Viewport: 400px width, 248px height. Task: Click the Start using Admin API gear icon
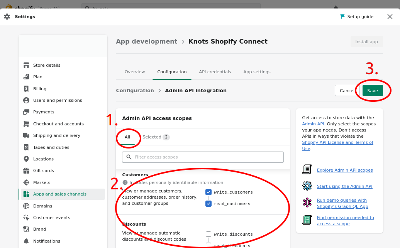307,186
